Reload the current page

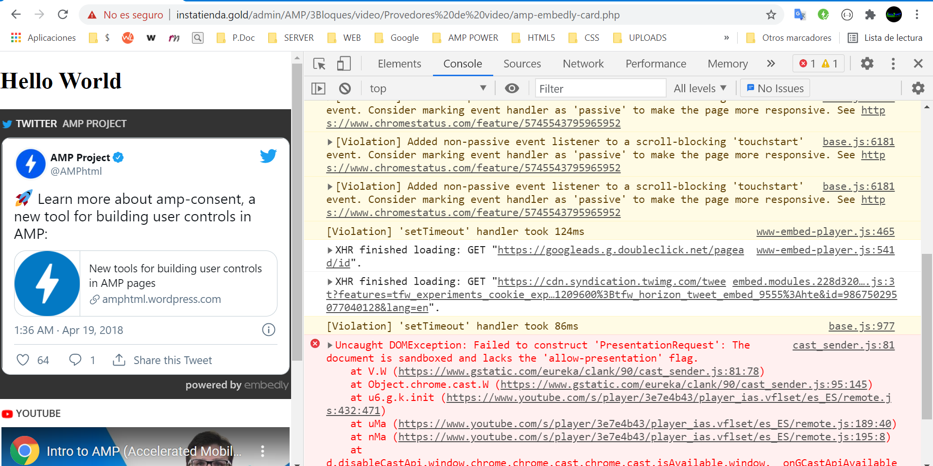pos(63,15)
